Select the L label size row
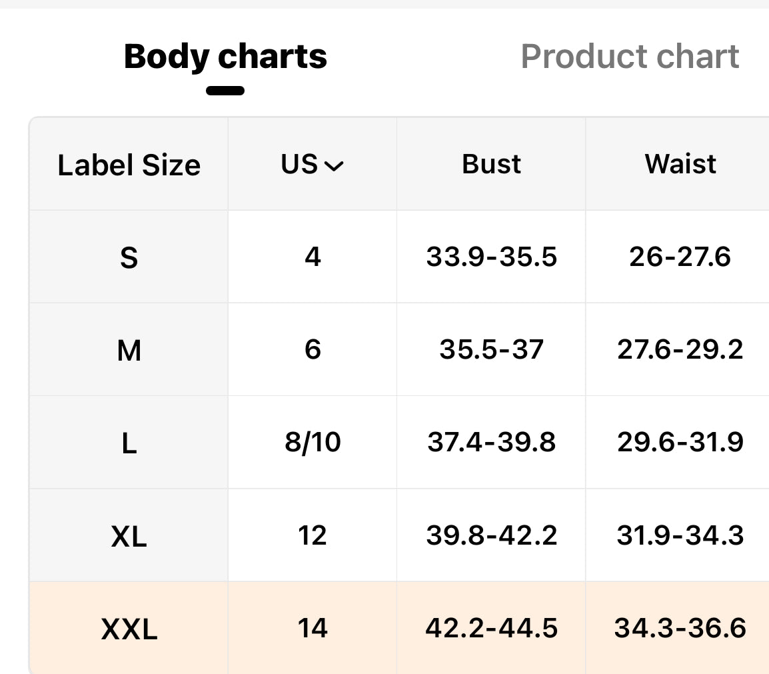Screen dimensions: 769x674 point(129,443)
